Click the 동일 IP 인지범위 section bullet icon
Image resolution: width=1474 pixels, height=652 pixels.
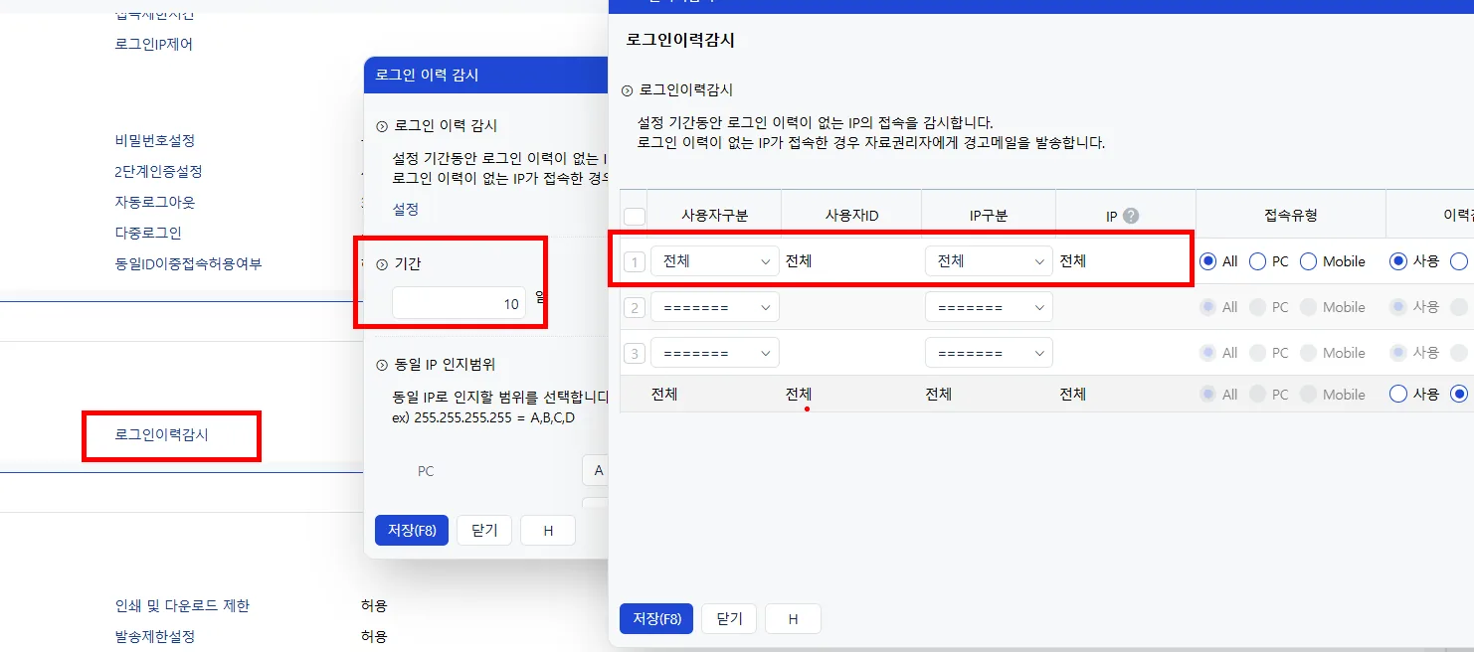coord(382,366)
